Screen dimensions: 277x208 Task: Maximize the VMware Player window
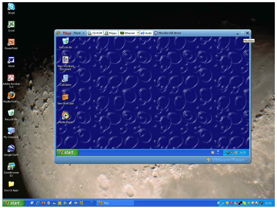[243, 33]
